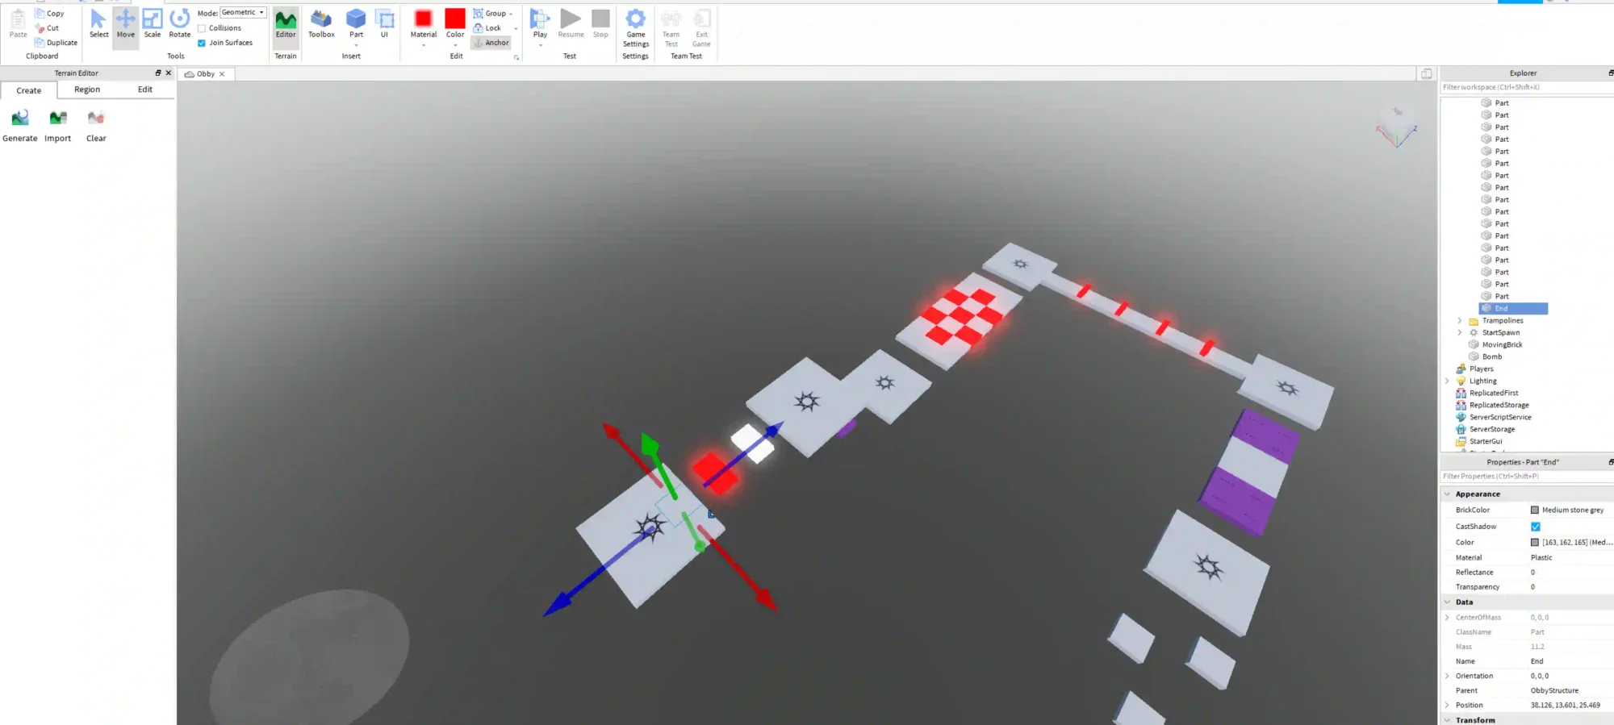Select MovingBrick in the Explorer tree
This screenshot has height=725, width=1614.
click(x=1501, y=345)
